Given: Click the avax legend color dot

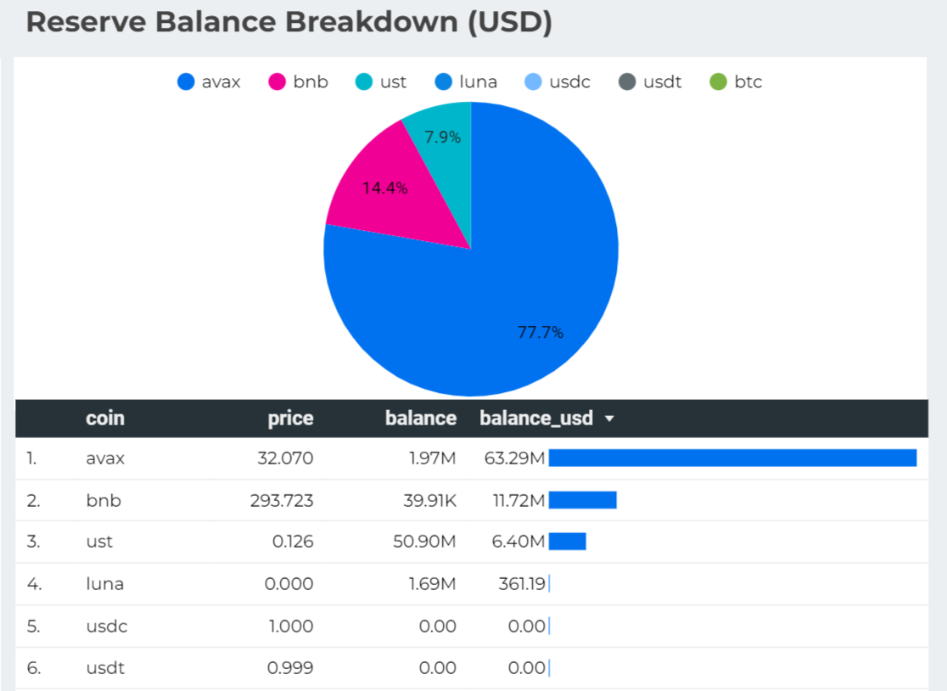Looking at the screenshot, I should coord(187,82).
